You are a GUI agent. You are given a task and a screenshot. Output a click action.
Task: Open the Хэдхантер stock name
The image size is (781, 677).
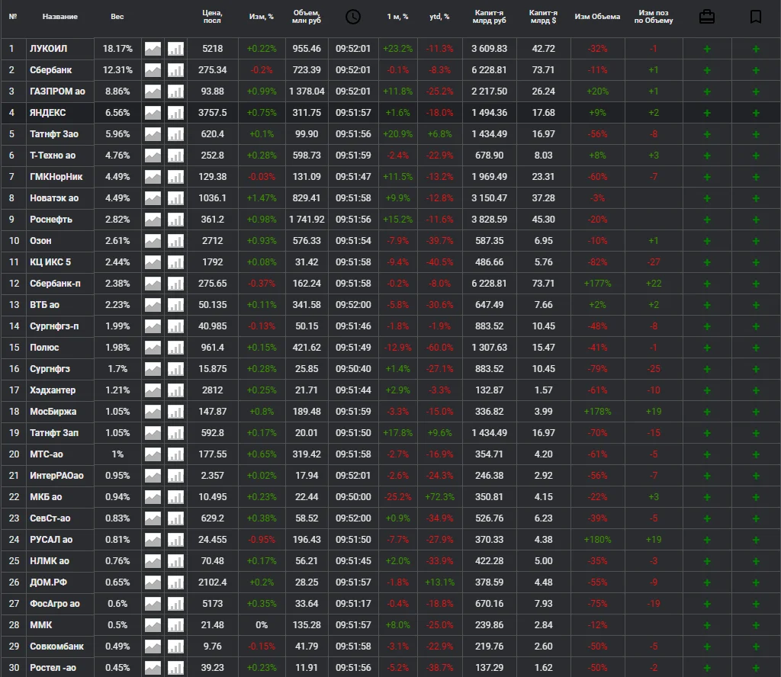coord(53,390)
